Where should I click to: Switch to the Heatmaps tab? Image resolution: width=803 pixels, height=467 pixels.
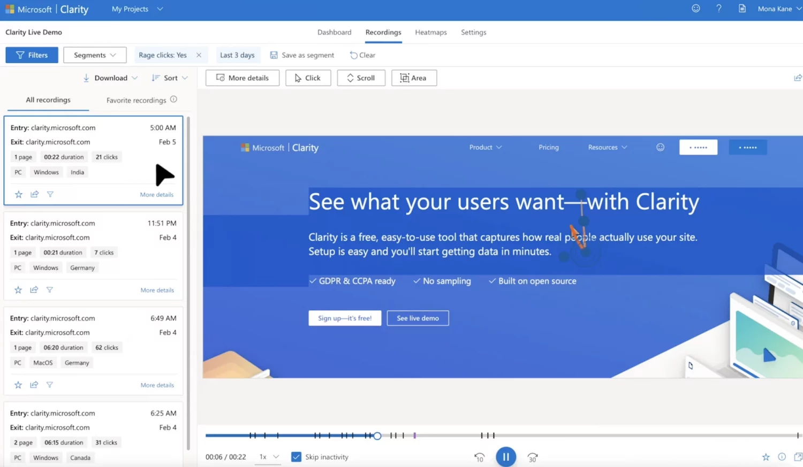tap(431, 32)
